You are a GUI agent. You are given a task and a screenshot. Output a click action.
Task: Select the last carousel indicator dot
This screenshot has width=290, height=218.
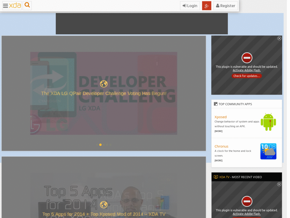(110, 145)
